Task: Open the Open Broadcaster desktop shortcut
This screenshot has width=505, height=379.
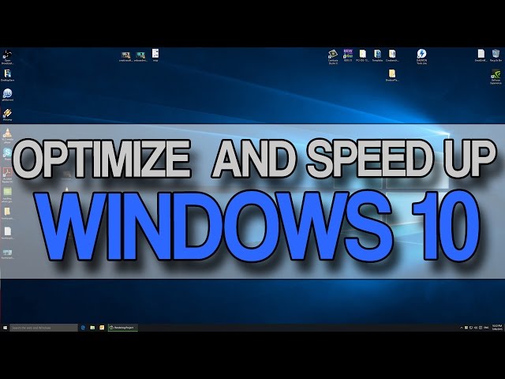Action: tap(7, 58)
